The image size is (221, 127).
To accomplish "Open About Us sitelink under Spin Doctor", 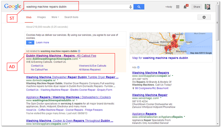I will pos(31,110).
